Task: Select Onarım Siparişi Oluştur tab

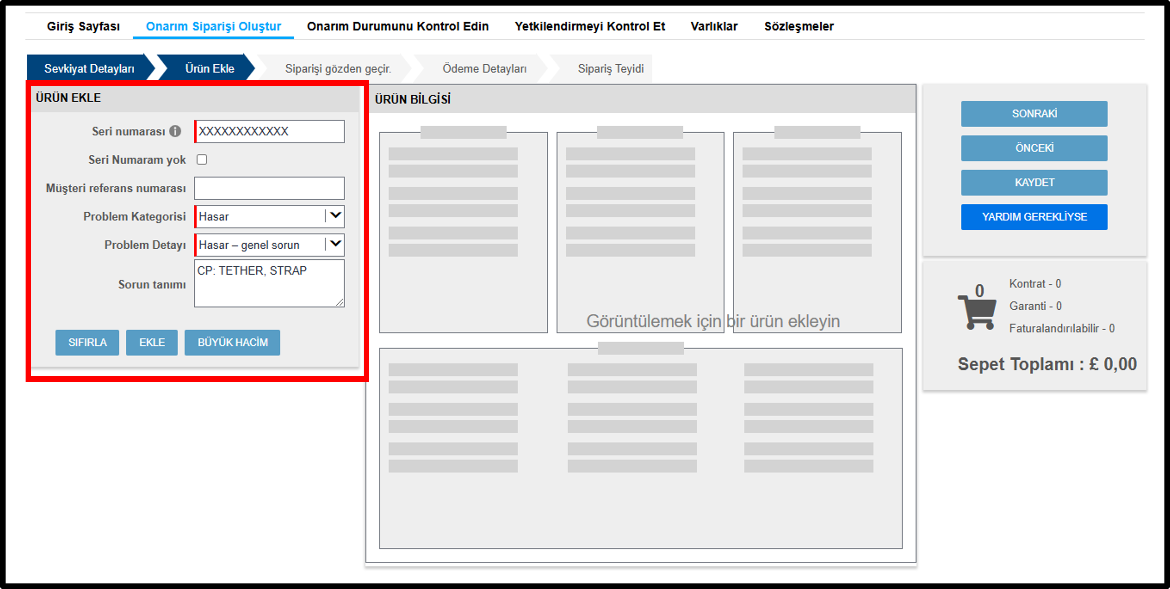Action: click(213, 26)
